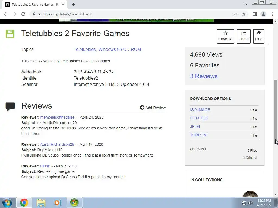Click the green floppy disk software icon
The height and width of the screenshot is (208, 278).
point(10,34)
